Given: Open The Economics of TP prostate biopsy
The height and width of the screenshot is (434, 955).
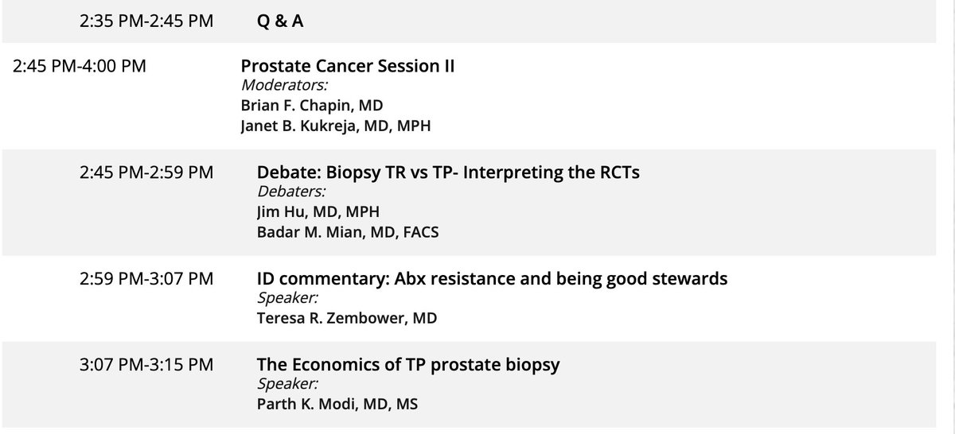Looking at the screenshot, I should pos(408,365).
